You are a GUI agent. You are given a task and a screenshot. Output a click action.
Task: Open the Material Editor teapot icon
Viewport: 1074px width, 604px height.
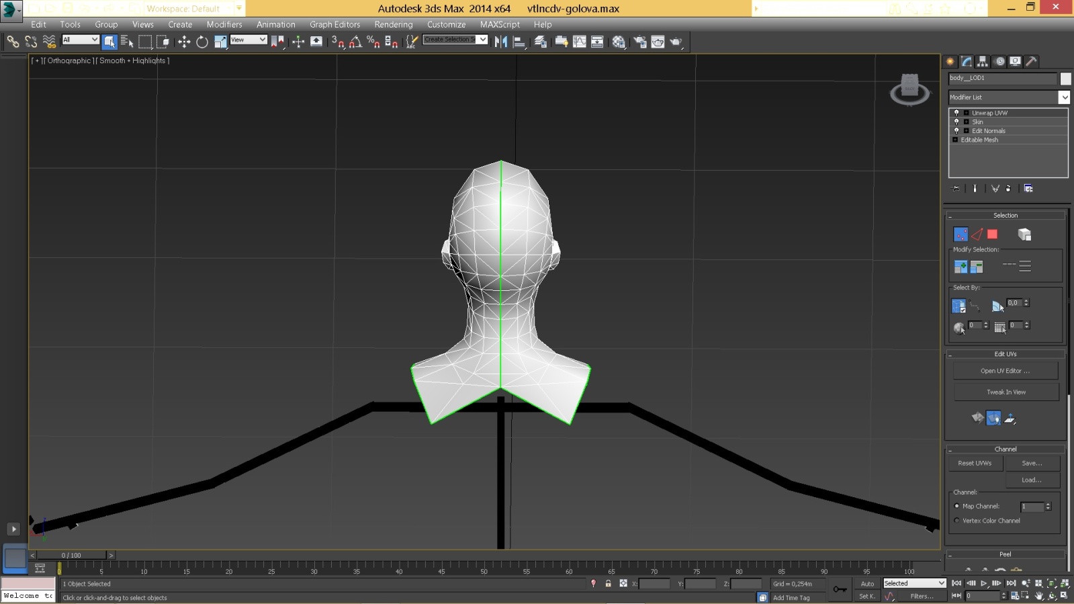(619, 42)
